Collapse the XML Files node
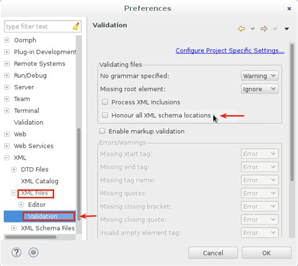Viewport: 298px width, 266px height. coord(14,193)
